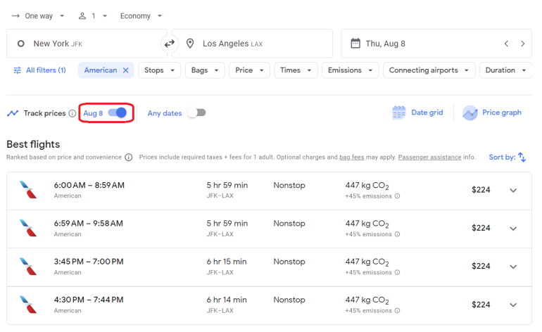542x332 pixels.
Task: Disable Aug 8 price tracking toggle
Action: (118, 113)
